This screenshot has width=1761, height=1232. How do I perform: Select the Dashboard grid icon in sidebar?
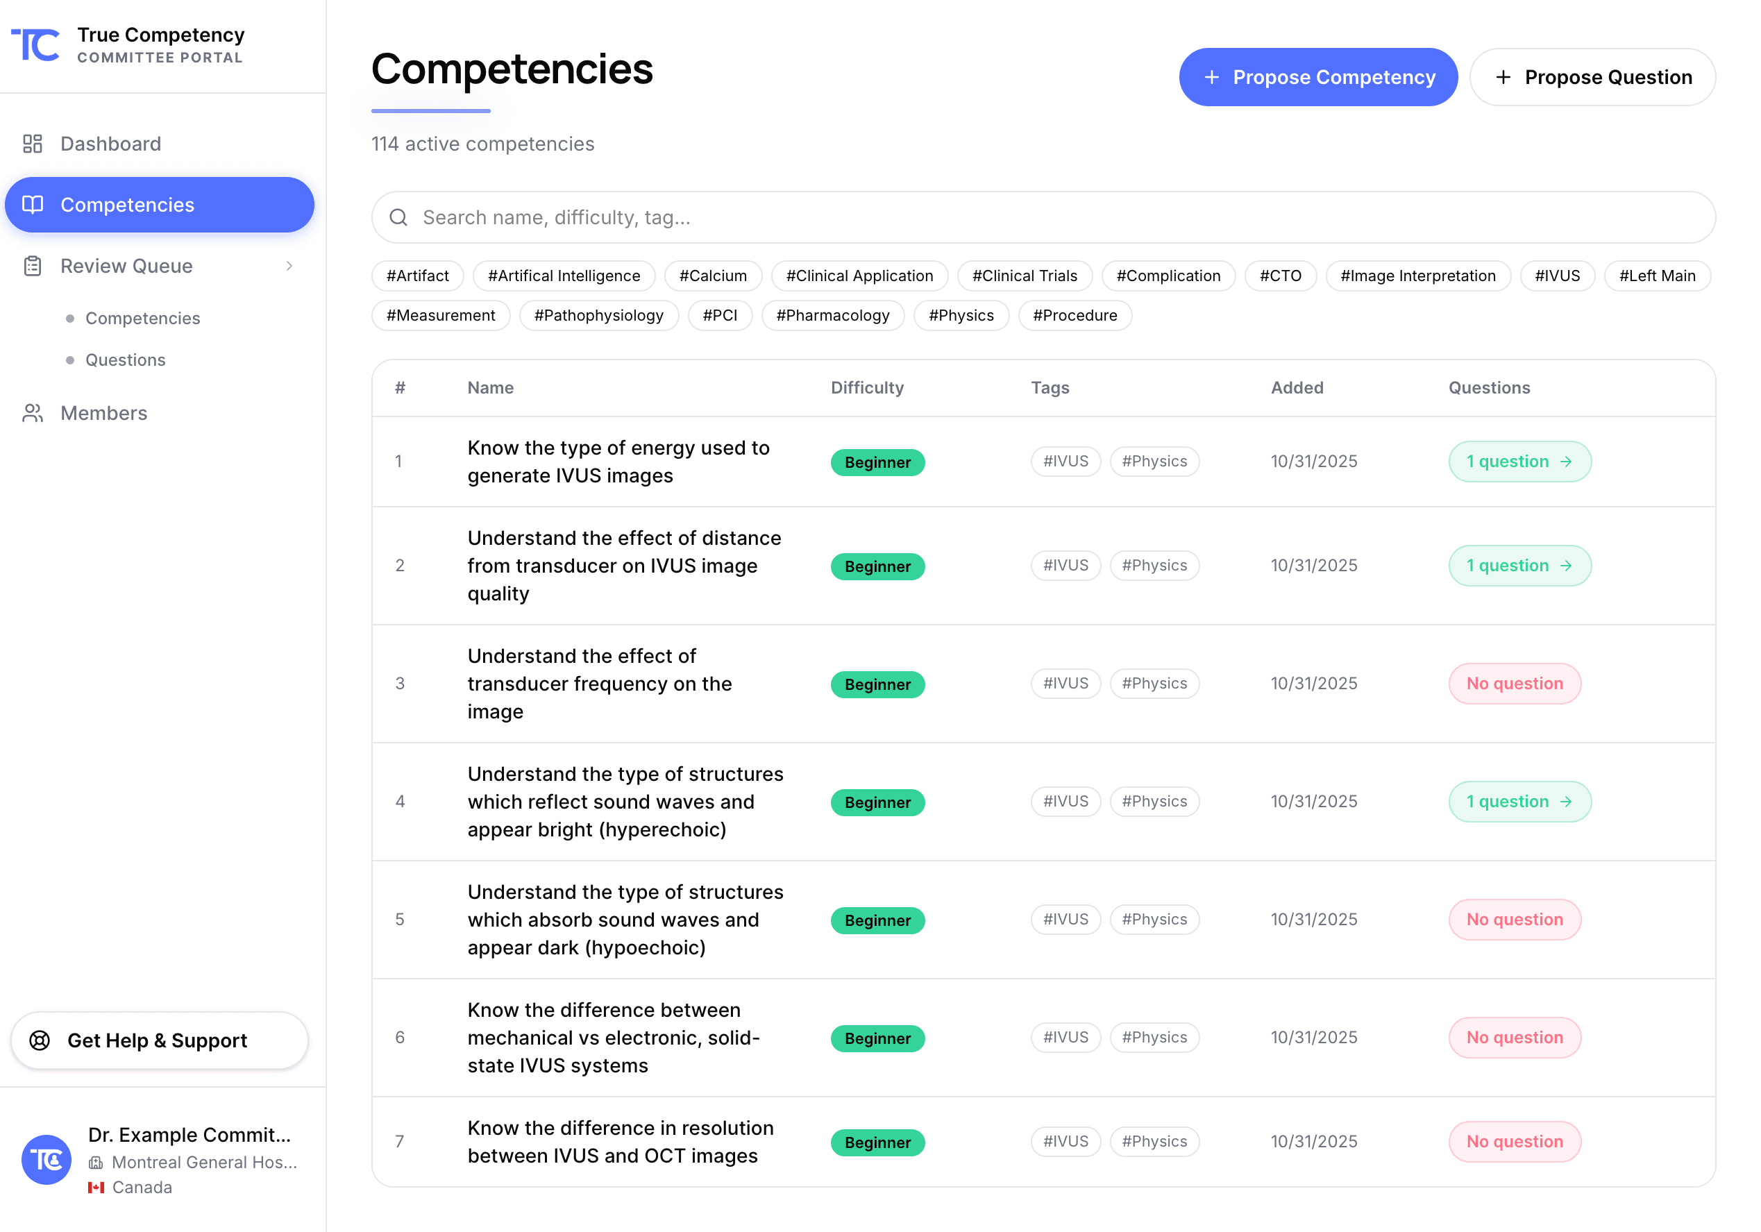point(33,144)
